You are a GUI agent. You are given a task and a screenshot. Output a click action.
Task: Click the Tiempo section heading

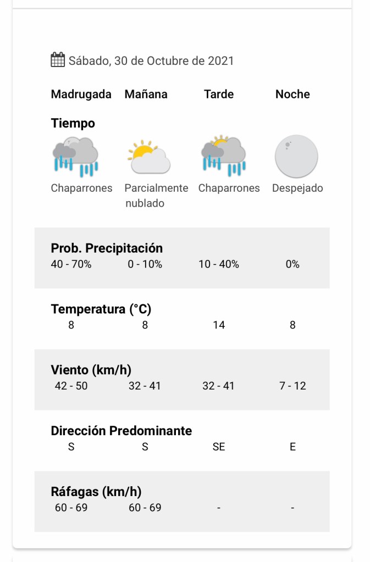[x=73, y=124]
